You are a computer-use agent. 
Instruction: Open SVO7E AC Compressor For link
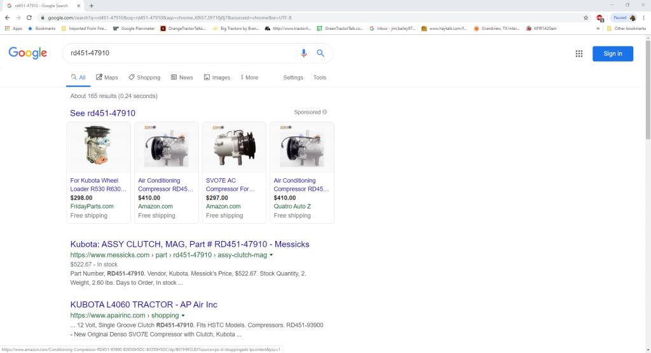(x=230, y=185)
